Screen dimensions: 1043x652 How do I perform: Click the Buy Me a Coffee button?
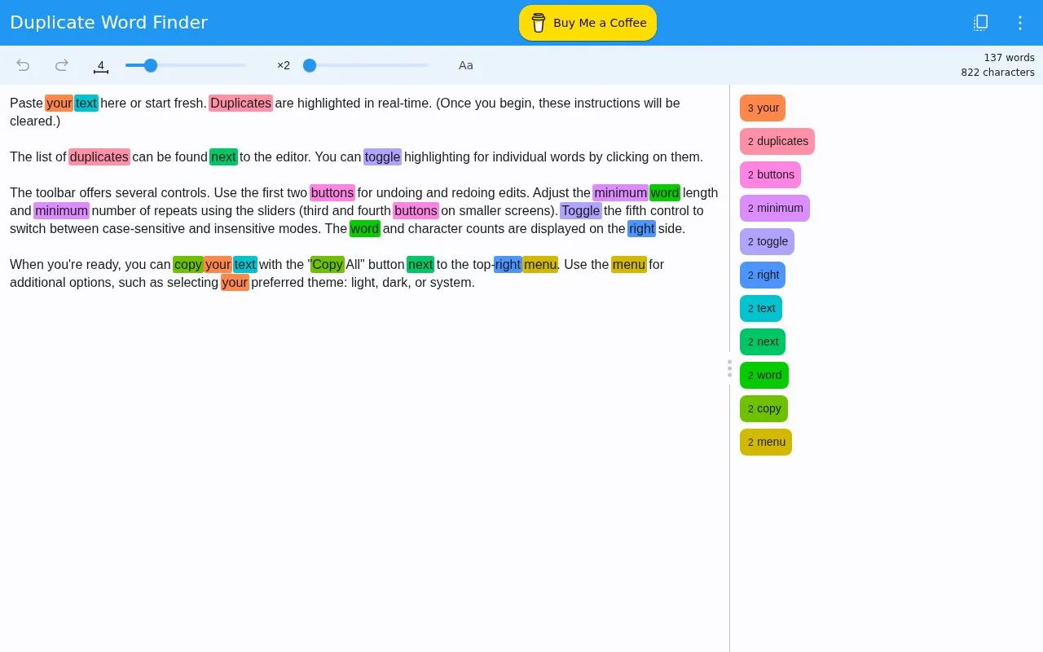point(588,23)
